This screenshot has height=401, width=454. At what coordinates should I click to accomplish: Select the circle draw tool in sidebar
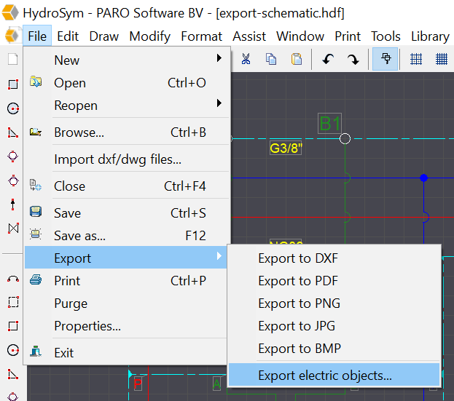(13, 108)
